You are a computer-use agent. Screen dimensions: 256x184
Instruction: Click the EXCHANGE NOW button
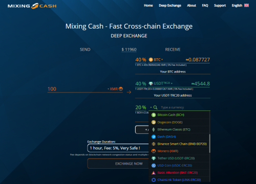(118, 164)
